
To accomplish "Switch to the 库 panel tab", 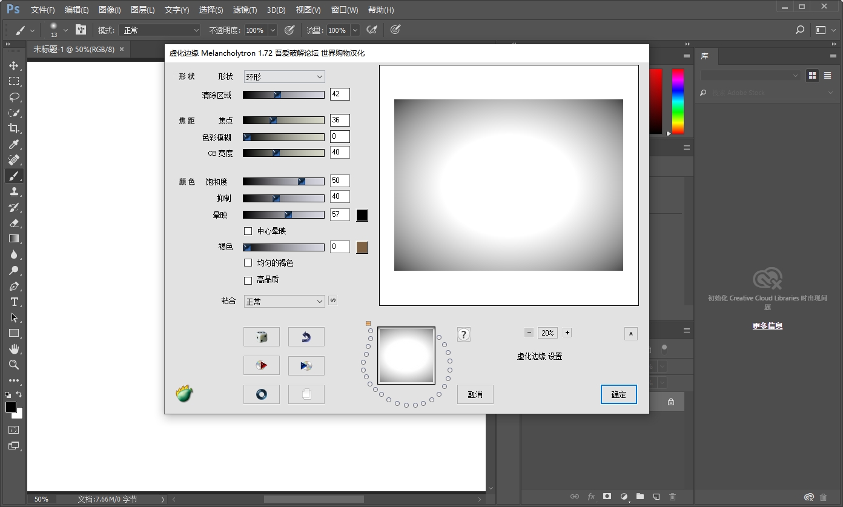I will pyautogui.click(x=705, y=56).
